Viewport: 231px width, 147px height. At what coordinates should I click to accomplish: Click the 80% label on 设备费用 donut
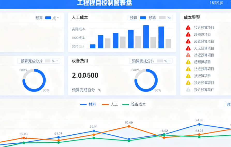(x=158, y=90)
